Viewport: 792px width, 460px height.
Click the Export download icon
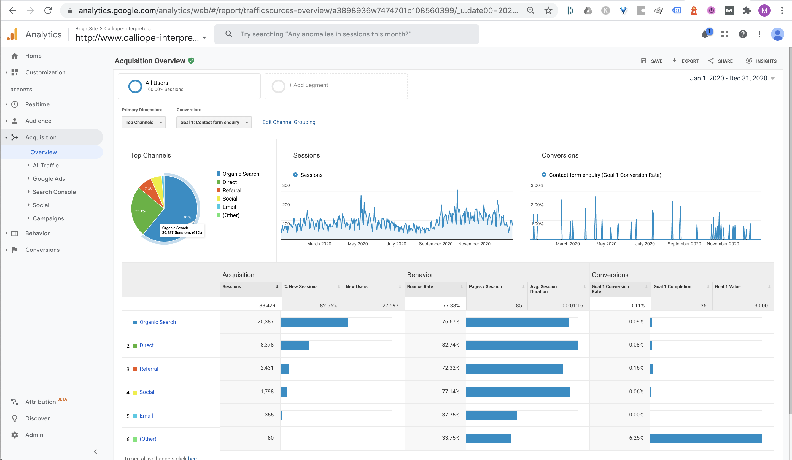(x=674, y=61)
